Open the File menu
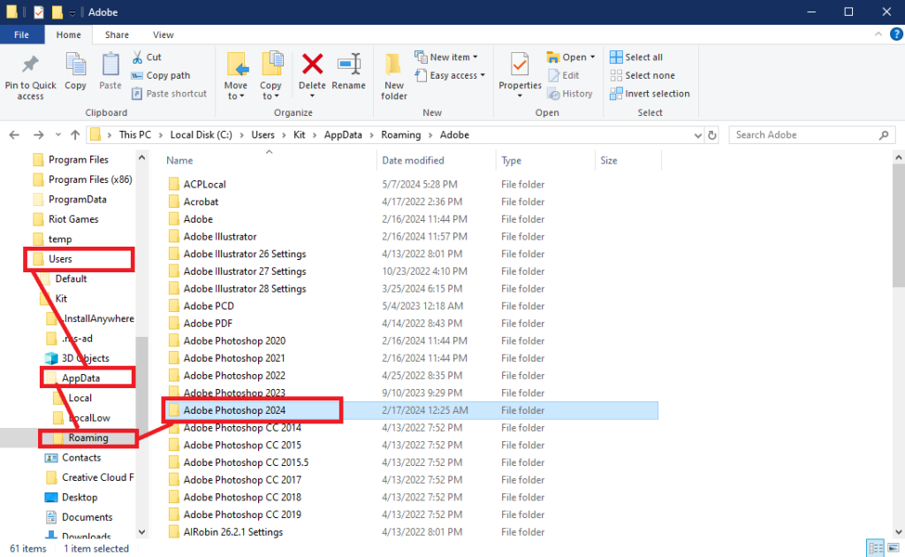This screenshot has width=905, height=557. tap(21, 34)
